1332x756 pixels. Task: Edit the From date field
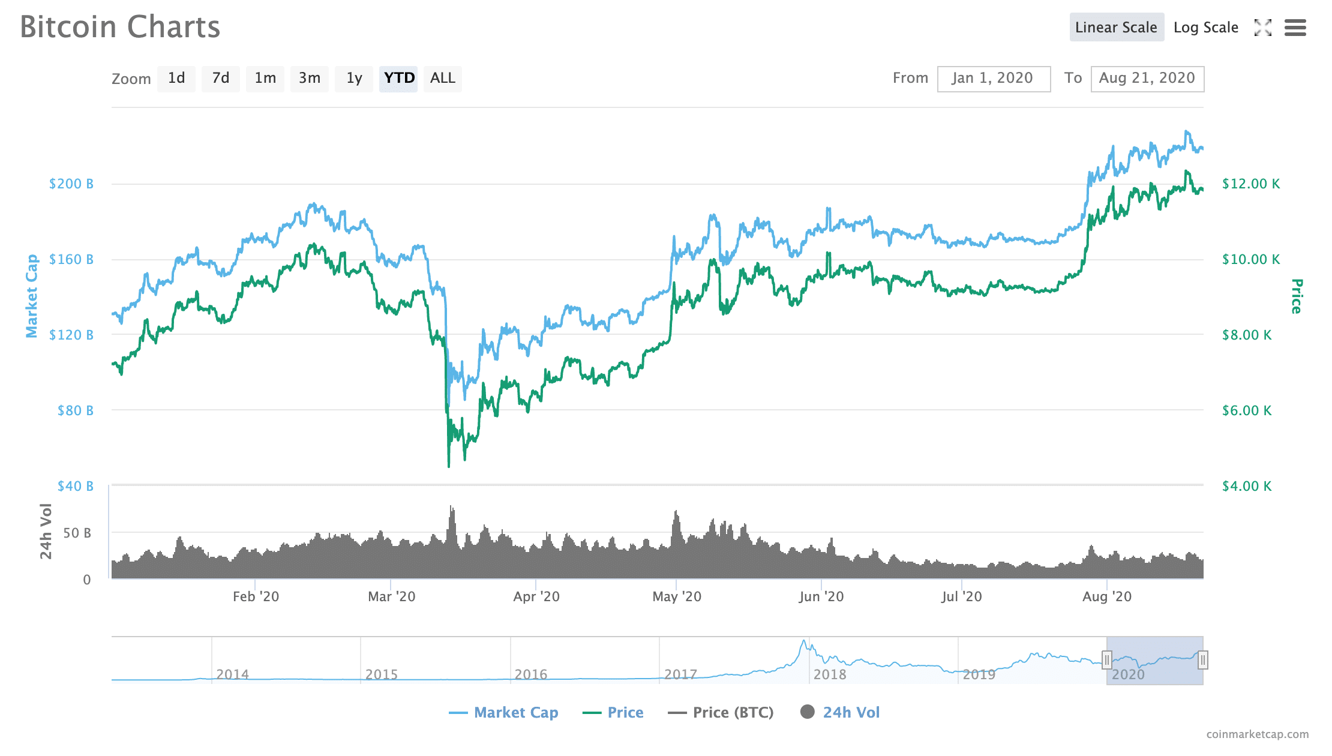pos(994,79)
